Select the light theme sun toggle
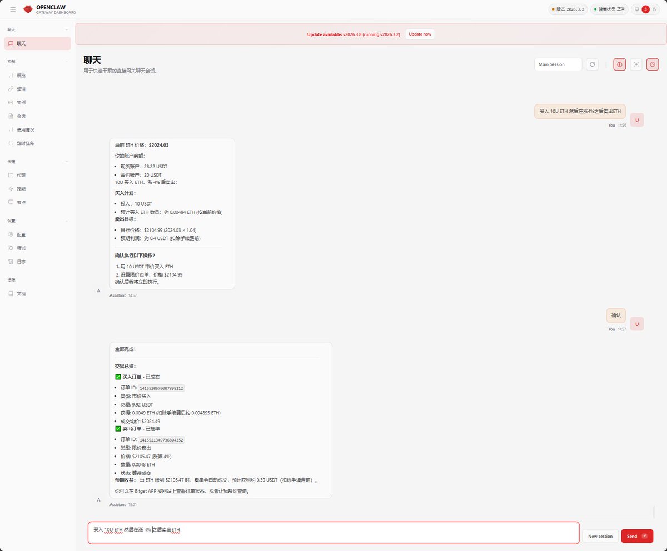 (x=645, y=9)
